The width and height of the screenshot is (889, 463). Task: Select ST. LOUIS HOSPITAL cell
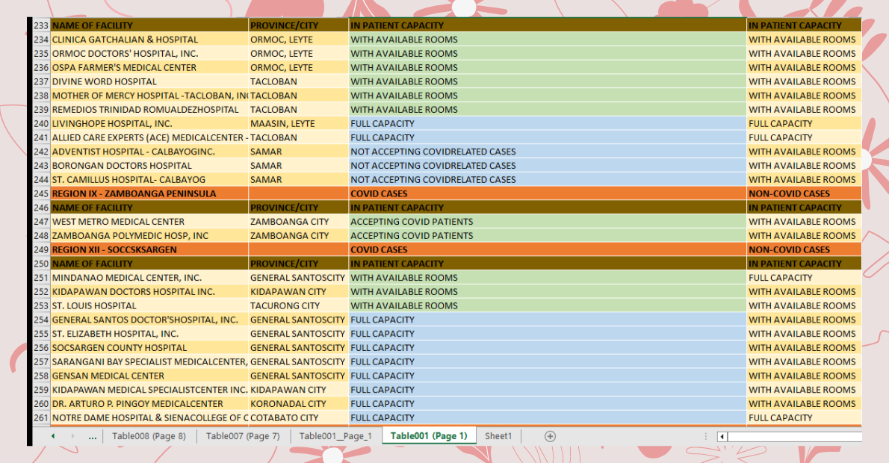(149, 305)
